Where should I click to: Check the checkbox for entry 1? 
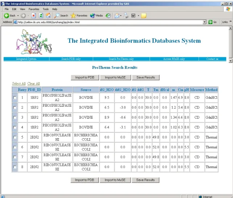[x=15, y=98]
